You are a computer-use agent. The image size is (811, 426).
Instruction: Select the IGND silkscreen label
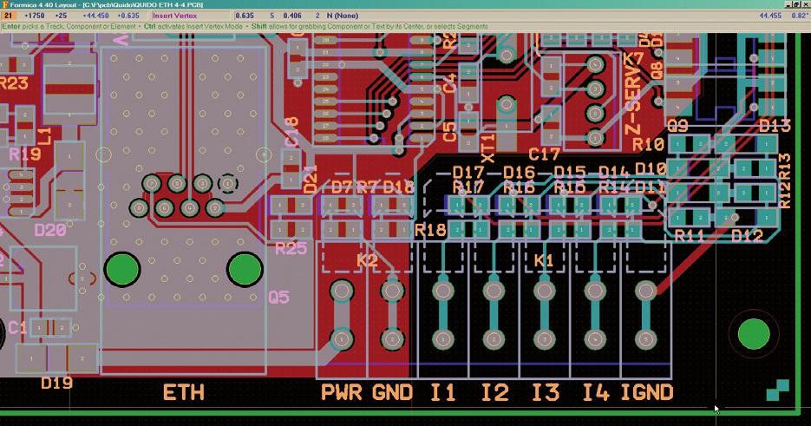(647, 392)
